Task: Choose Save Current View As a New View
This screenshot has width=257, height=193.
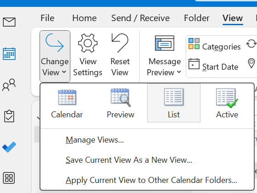Action: (129, 160)
